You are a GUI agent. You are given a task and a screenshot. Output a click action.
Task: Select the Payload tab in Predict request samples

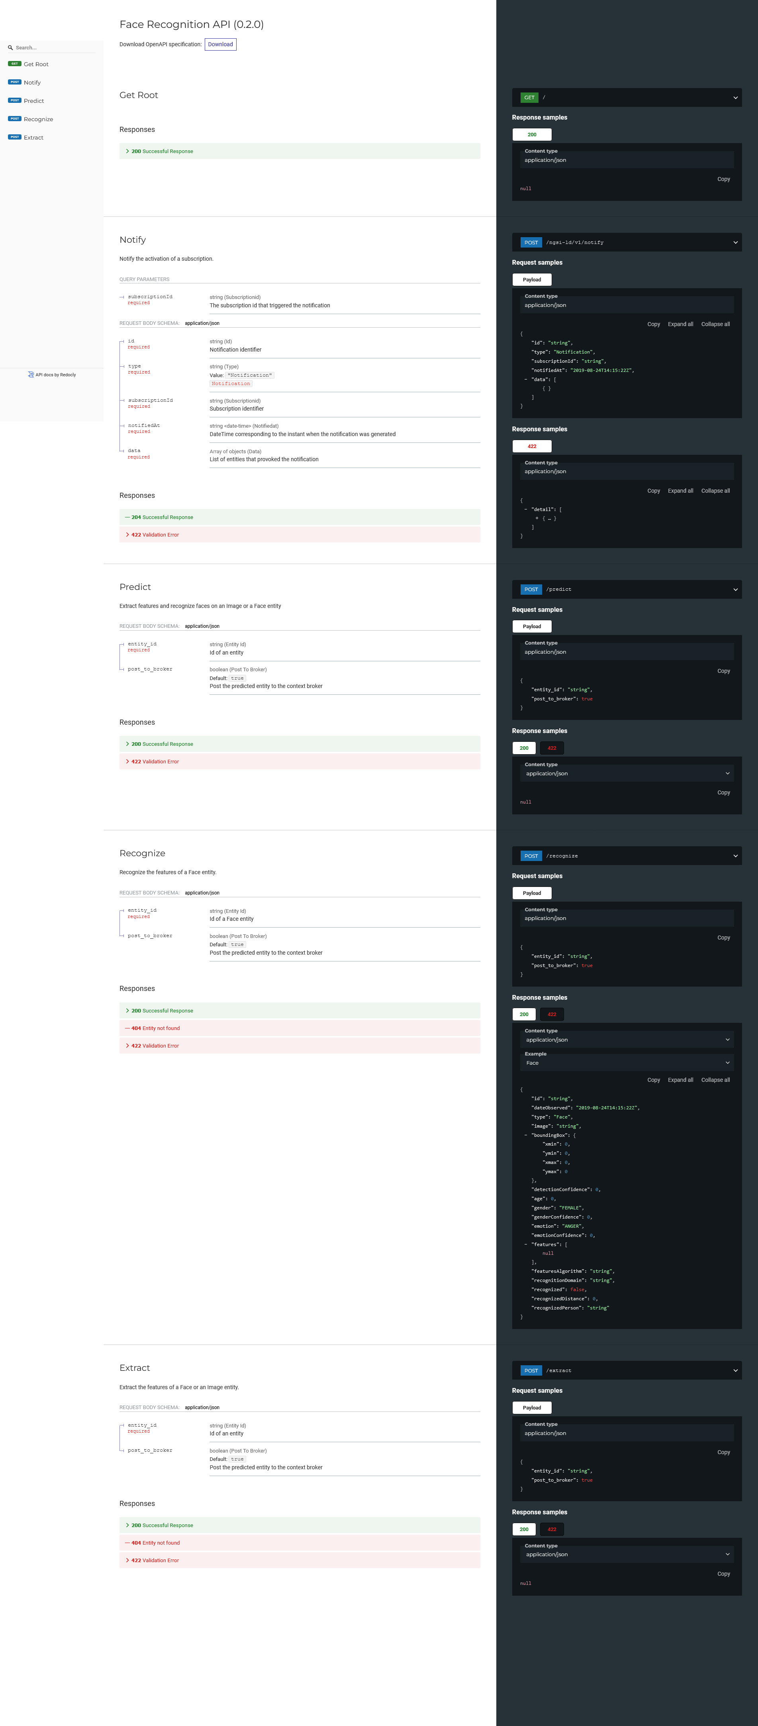(532, 627)
